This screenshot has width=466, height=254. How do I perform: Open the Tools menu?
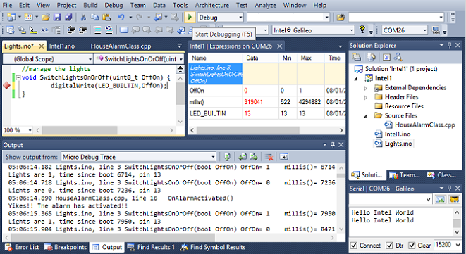click(180, 5)
